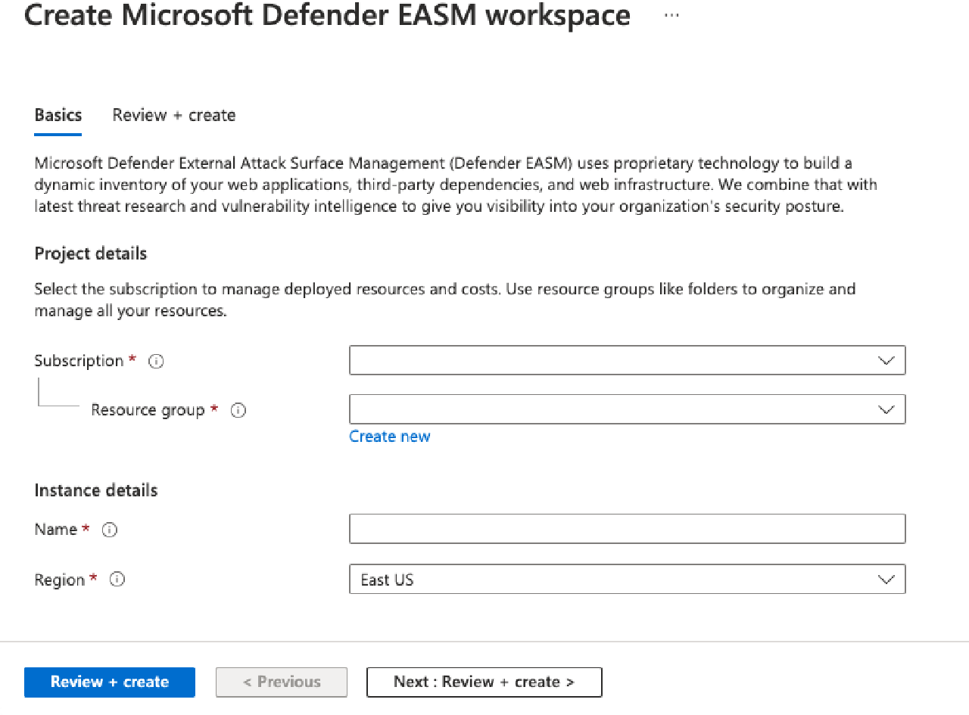Viewport: 969px width, 715px height.
Task: Click Next : Review + create button
Action: point(484,682)
